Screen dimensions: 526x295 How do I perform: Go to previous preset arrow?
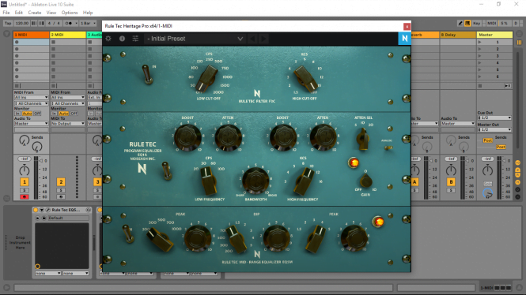click(x=252, y=39)
